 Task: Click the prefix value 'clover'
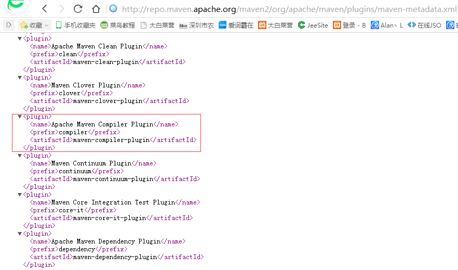[x=70, y=93]
